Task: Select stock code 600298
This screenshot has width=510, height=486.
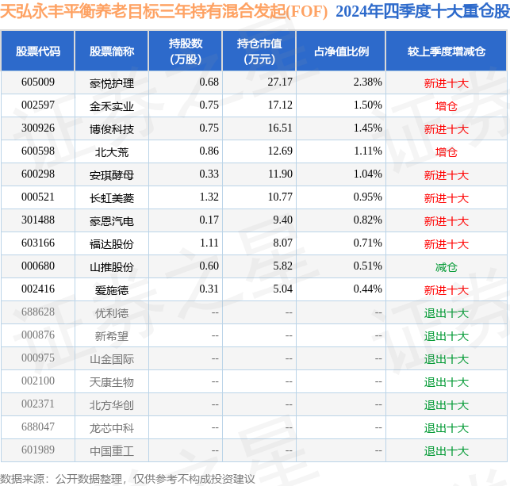Action: pyautogui.click(x=38, y=174)
